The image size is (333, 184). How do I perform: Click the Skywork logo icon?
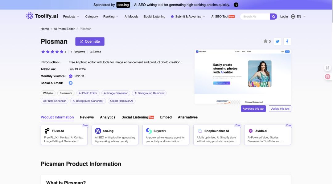[x=149, y=131]
